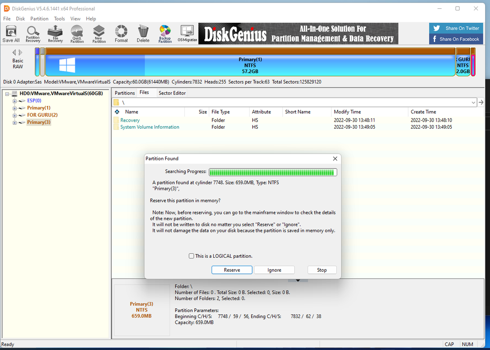
Task: Go to next disk arrow
Action: point(20,52)
